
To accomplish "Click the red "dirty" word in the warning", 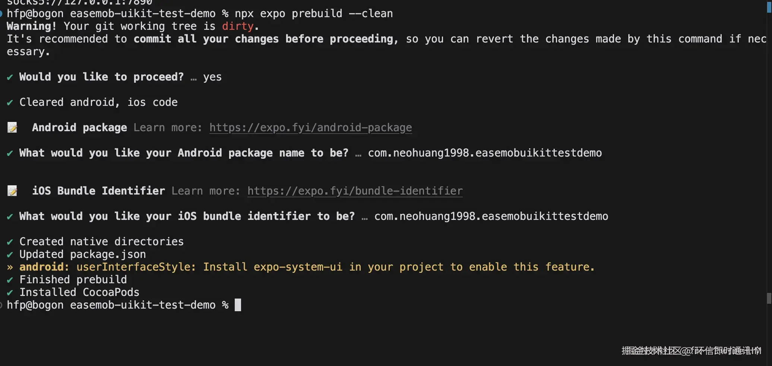I will point(237,26).
